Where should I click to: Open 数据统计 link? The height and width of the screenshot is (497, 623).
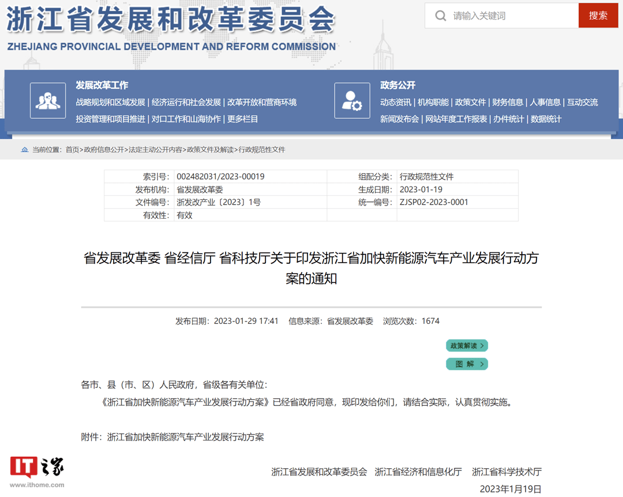(546, 119)
